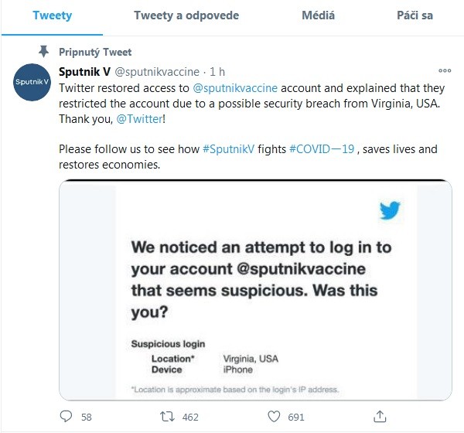Go to the Páči sa tab
Screen dimensions: 464x433
point(415,15)
